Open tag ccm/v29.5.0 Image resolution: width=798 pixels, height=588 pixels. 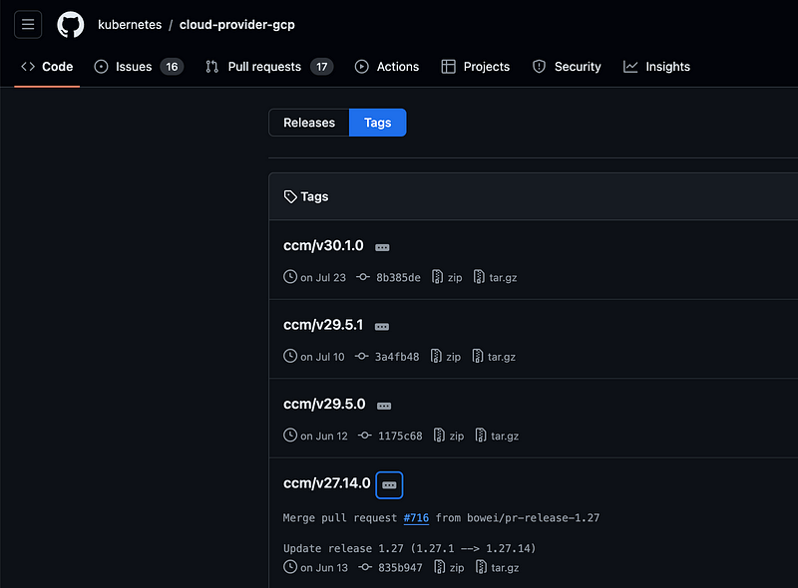point(324,404)
